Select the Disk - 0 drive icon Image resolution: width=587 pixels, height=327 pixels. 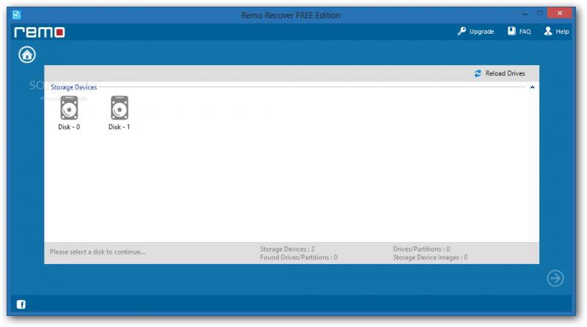coord(69,108)
